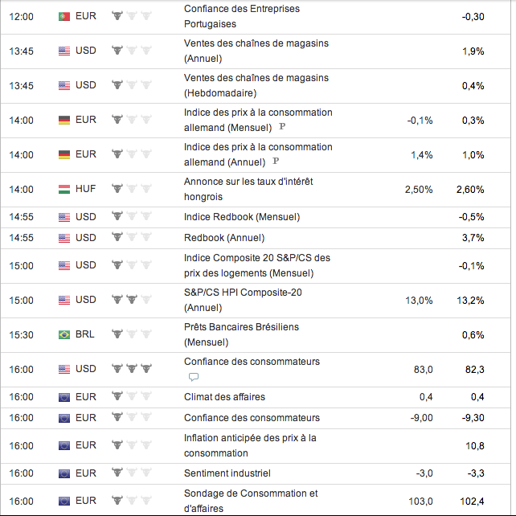Click the Hungary flag next to HUF
The width and height of the screenshot is (516, 516).
pyautogui.click(x=64, y=189)
